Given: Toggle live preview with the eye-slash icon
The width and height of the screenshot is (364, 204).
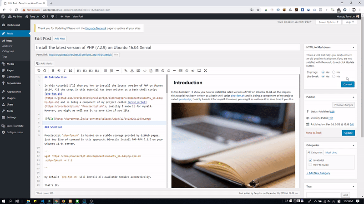Looking at the screenshot, I should (192, 71).
